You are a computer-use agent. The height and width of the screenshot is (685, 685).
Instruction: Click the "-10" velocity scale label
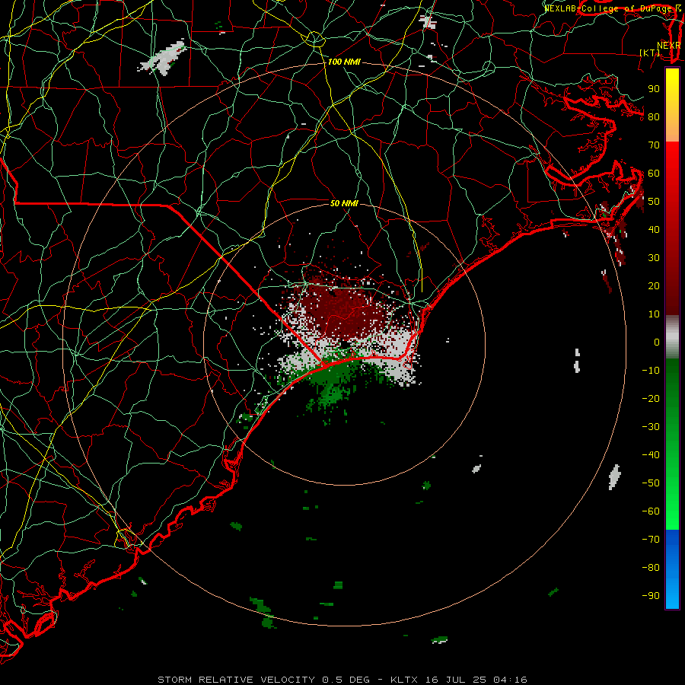click(x=651, y=371)
